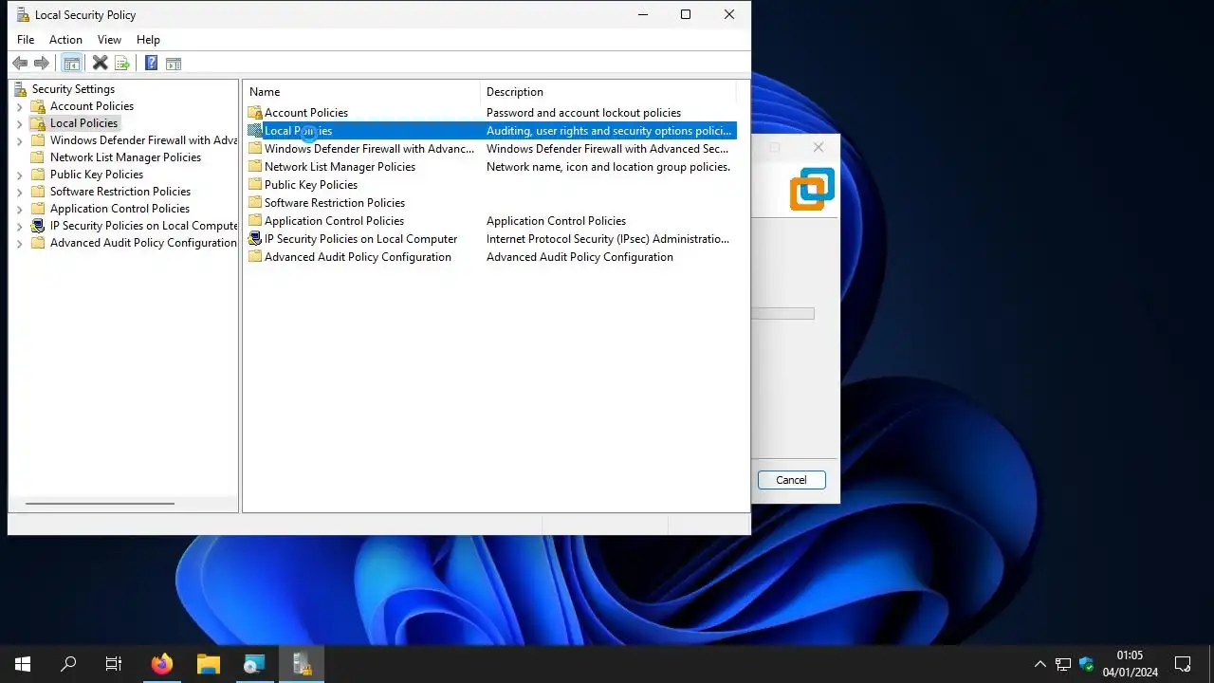Open Task View from the taskbar
This screenshot has width=1214, height=683.
point(114,664)
